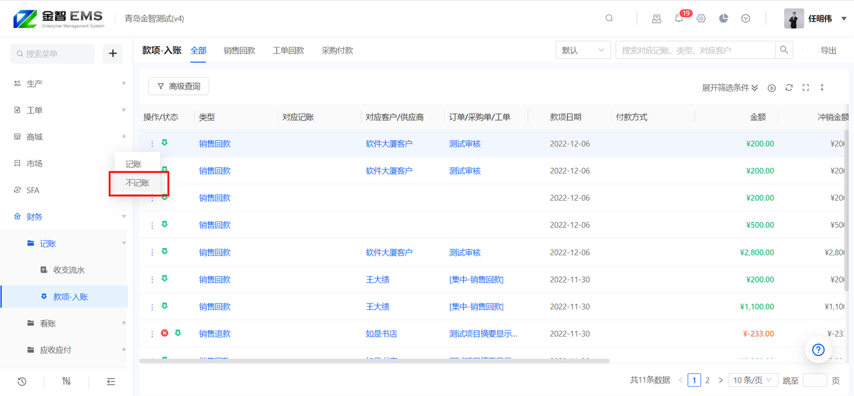Click the hexagon cube icon in the header

click(746, 19)
